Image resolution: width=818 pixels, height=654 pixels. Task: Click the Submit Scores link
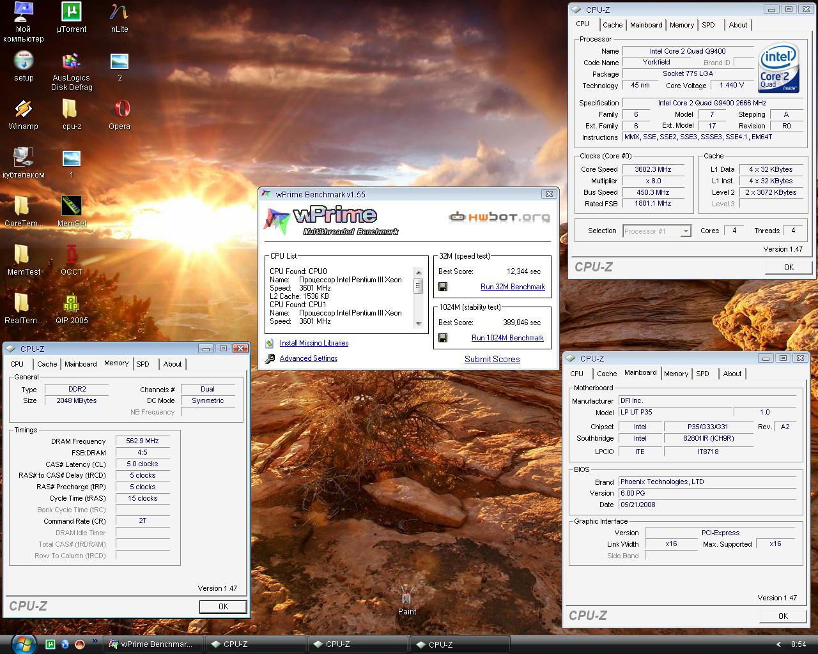(x=492, y=359)
